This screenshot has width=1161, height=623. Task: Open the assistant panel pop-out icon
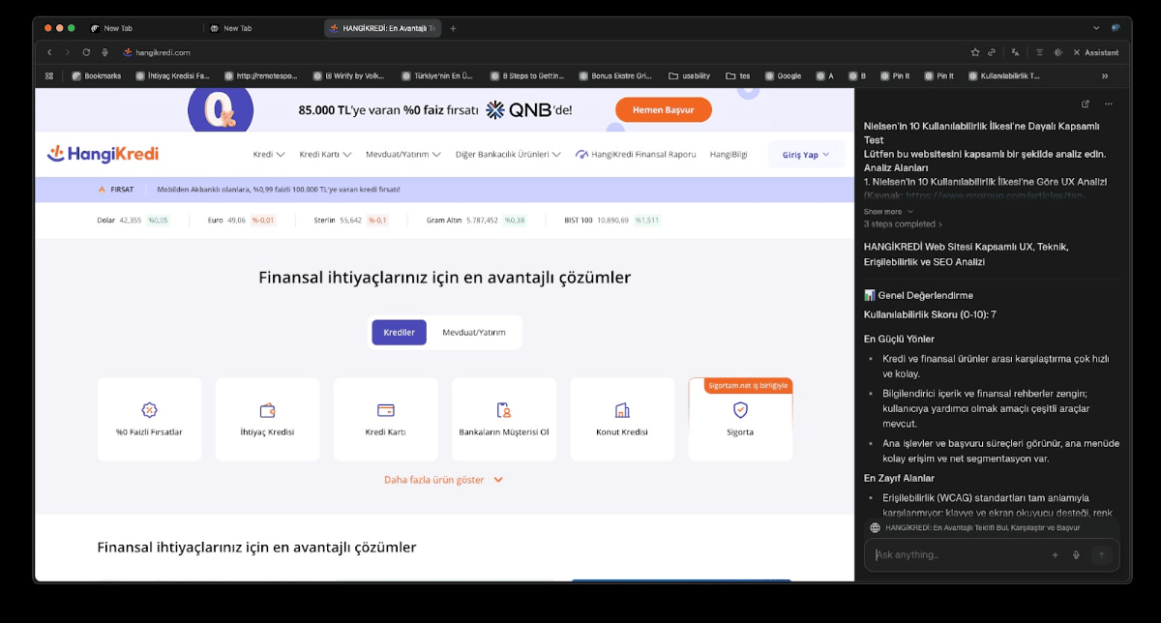pos(1086,104)
